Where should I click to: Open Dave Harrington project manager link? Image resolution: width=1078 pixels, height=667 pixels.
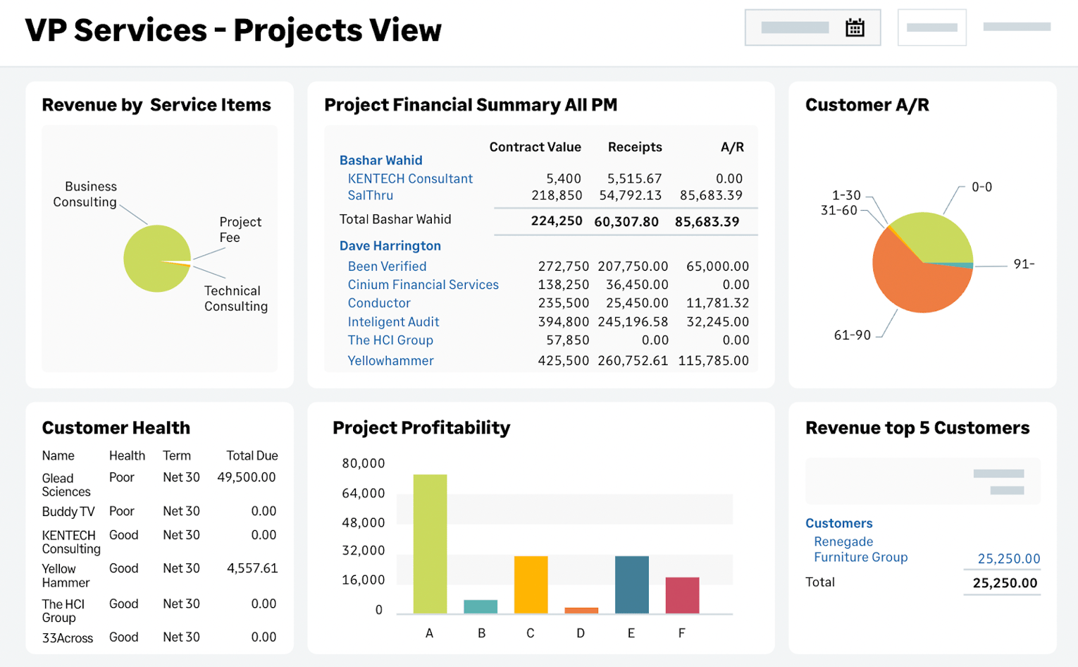(x=390, y=245)
